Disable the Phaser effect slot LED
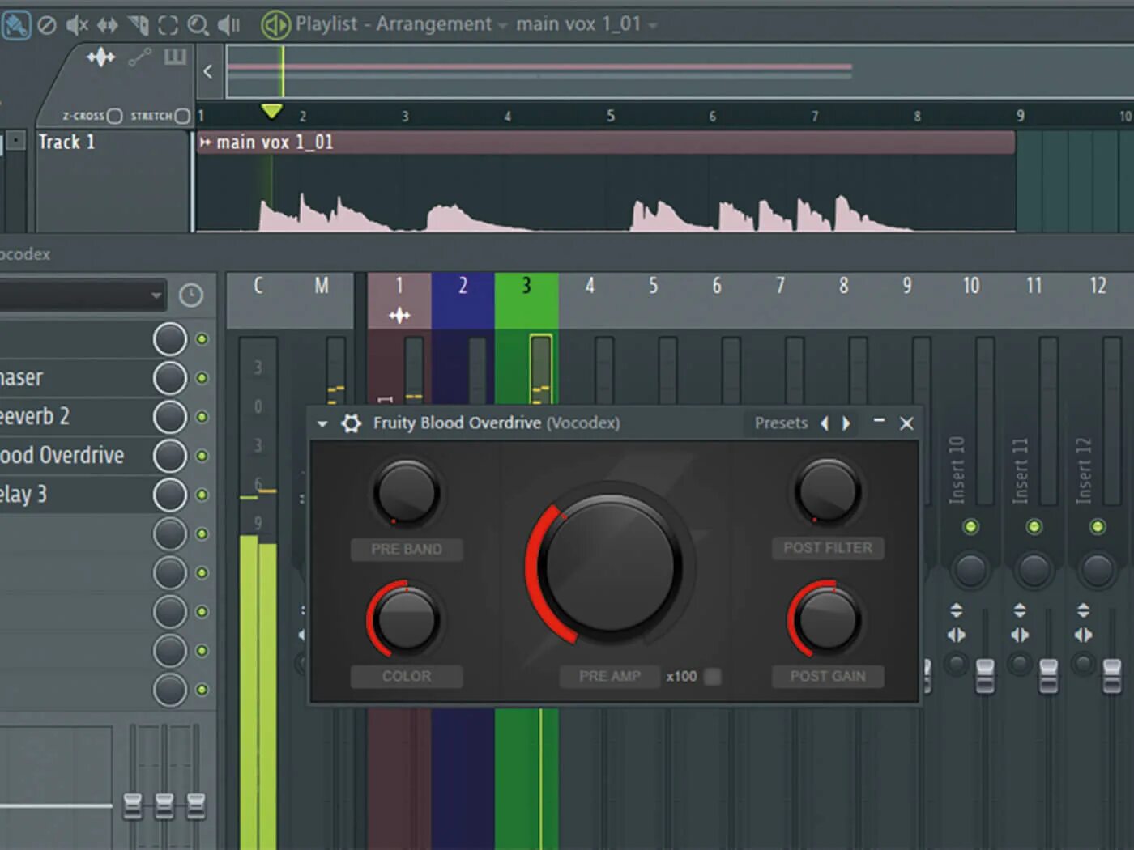1134x850 pixels. pyautogui.click(x=202, y=378)
